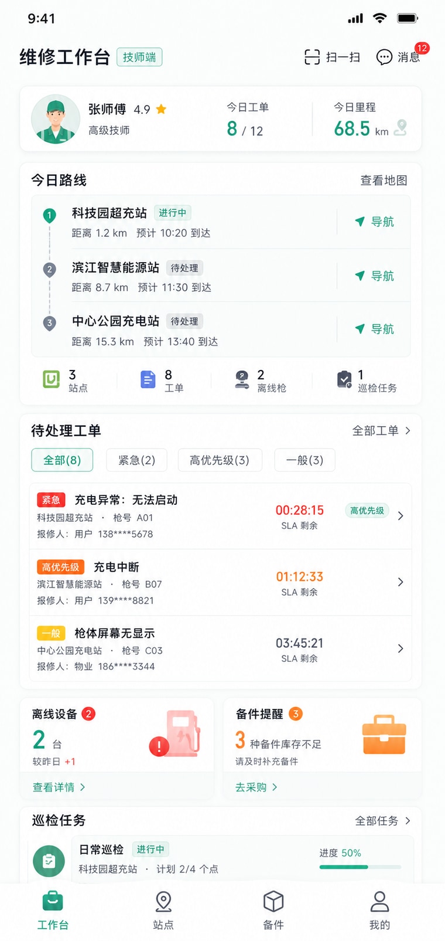The width and height of the screenshot is (445, 941).
Task: Tap the battery icon in status bar
Action: (408, 18)
